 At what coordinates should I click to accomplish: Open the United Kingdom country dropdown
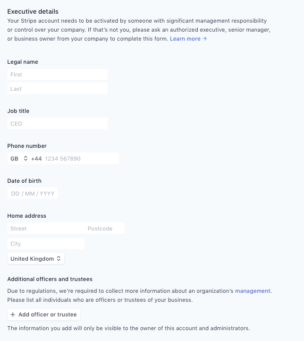(35, 258)
